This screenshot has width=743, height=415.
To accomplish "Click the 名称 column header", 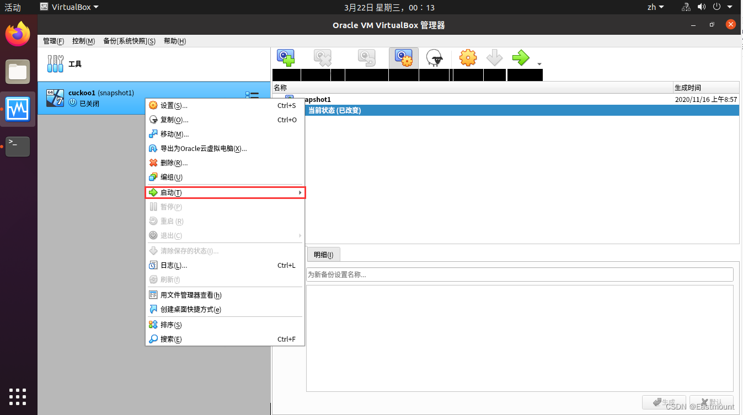I will 473,88.
